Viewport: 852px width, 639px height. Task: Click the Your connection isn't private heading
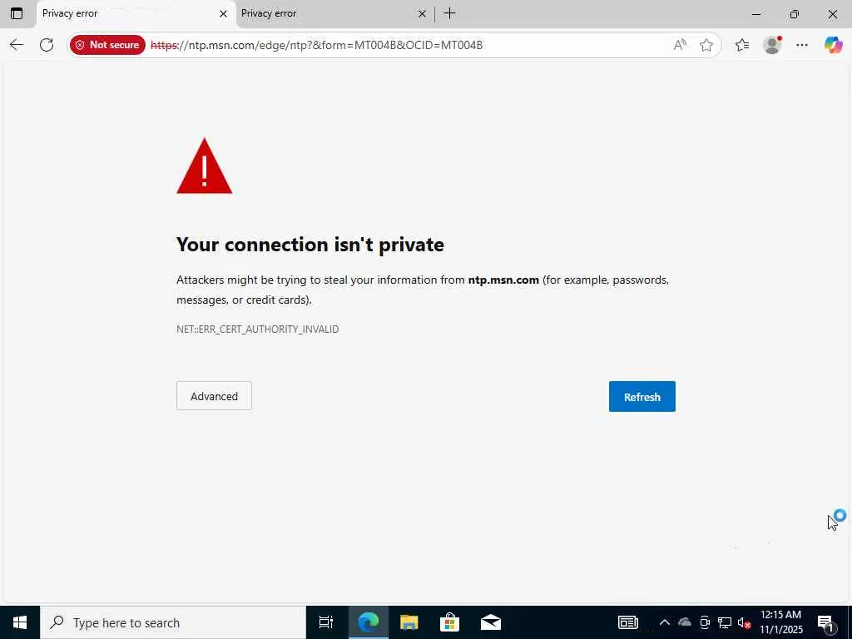point(310,245)
